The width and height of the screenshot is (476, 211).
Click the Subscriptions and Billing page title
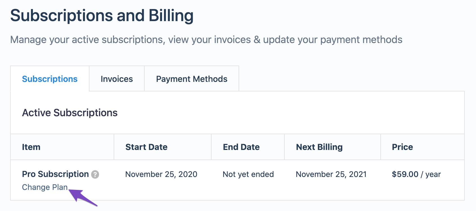[x=102, y=15]
